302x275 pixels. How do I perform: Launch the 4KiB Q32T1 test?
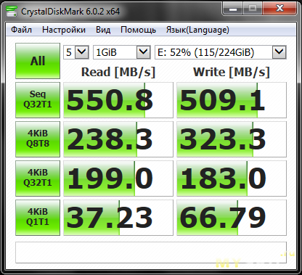point(38,178)
